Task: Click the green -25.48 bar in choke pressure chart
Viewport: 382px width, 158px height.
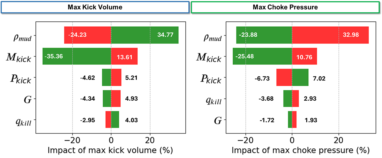Action: click(x=262, y=56)
